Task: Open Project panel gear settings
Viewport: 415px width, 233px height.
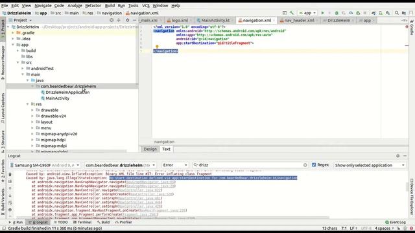Action: point(127,20)
